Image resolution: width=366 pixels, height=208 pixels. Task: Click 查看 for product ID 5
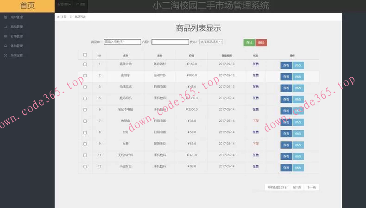click(x=286, y=100)
